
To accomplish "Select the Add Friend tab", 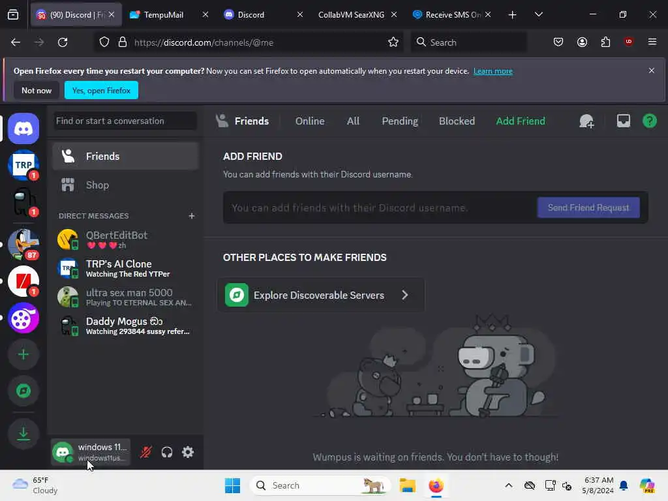I will (520, 121).
